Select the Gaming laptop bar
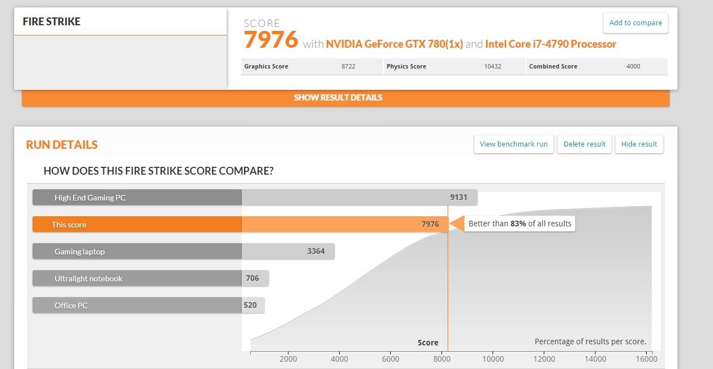The height and width of the screenshot is (369, 713). [183, 252]
